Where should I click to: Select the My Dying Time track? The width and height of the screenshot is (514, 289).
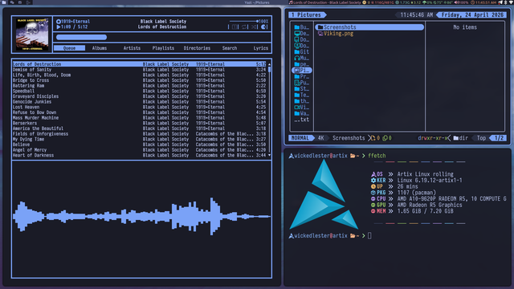[139, 139]
